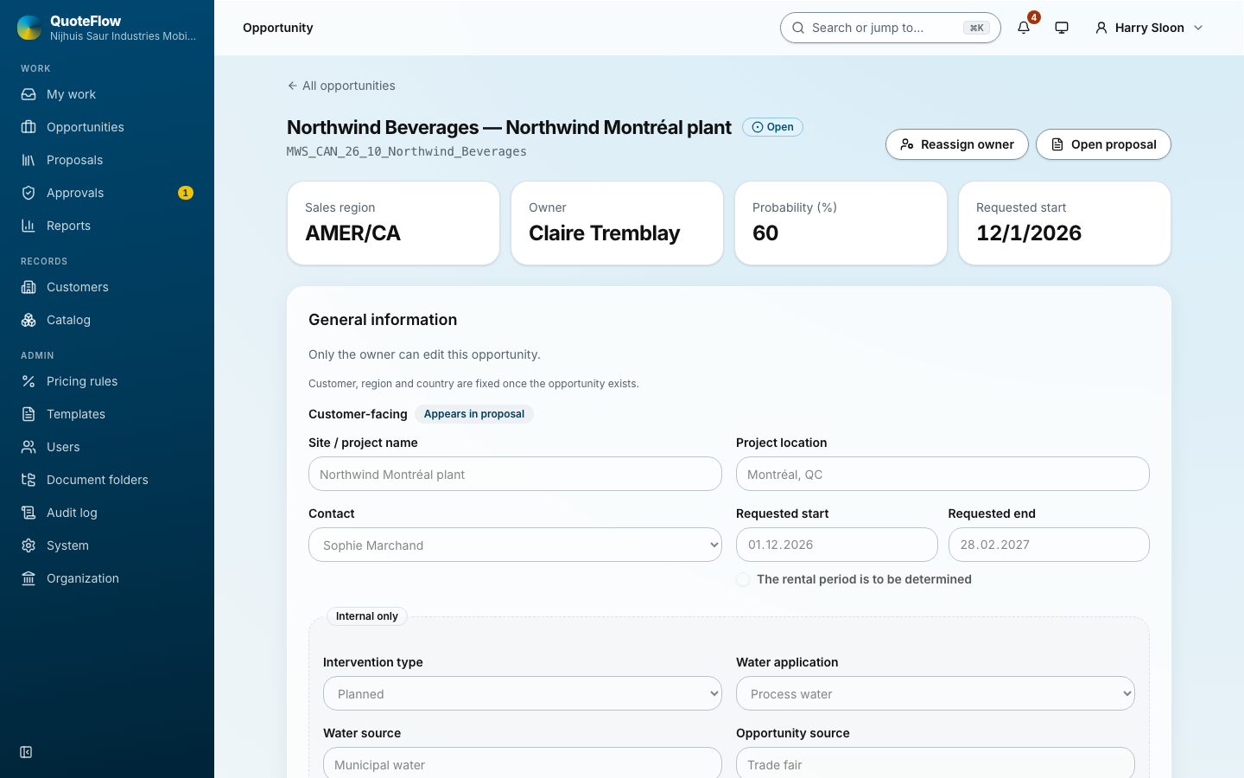
Task: Click the Catalog boxes icon
Action: (29, 320)
